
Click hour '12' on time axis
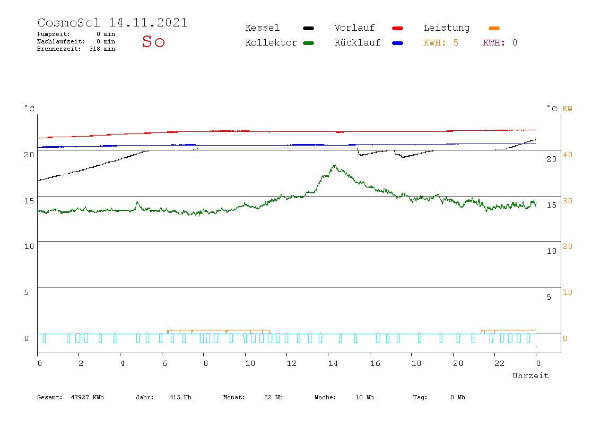tap(292, 364)
